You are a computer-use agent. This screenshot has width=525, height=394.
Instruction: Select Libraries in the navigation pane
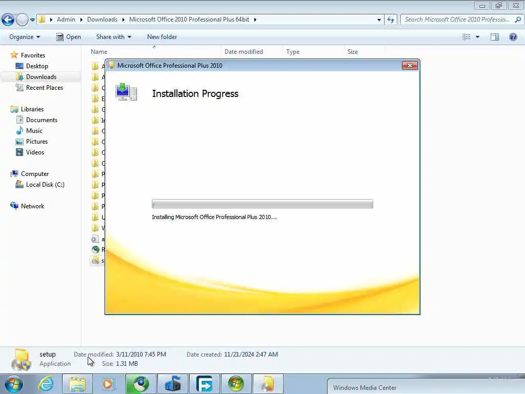(x=32, y=109)
